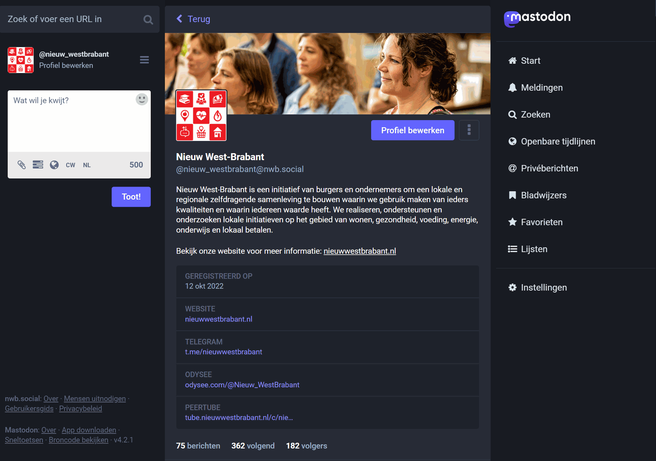Open Instellingen settings gear
656x461 pixels.
pyautogui.click(x=512, y=288)
